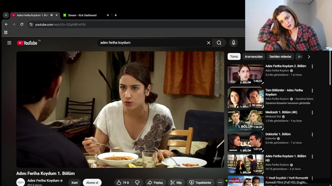Viewport: 332px width, 186px height.
Task: Open Hadi İnşallah Yerli Romantik Komedi title
Action: click(287, 180)
